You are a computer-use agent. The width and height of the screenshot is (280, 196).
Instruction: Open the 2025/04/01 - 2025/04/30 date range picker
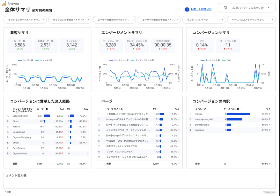(x=246, y=8)
